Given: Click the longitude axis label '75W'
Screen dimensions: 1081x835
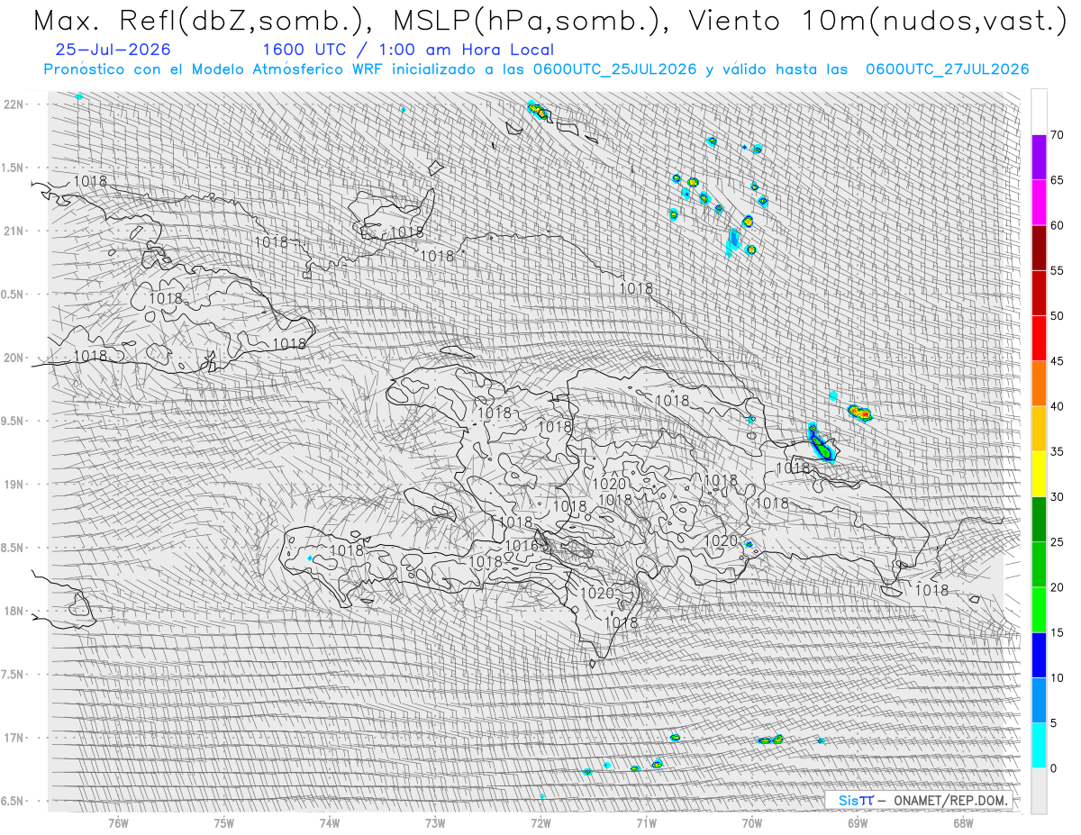Looking at the screenshot, I should [224, 822].
